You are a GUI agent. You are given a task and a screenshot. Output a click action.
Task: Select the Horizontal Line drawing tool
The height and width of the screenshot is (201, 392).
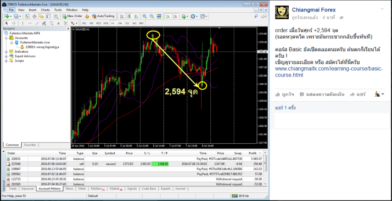tap(30, 23)
